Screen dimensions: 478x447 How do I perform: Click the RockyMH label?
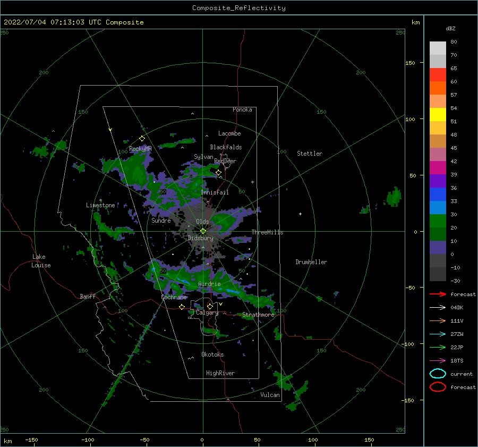(140, 149)
